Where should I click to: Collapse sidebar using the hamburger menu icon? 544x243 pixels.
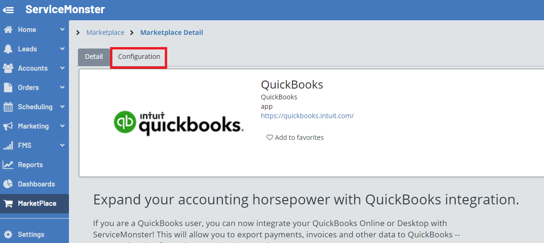pos(8,10)
